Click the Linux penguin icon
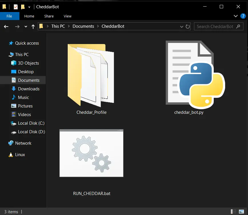 click(11, 155)
